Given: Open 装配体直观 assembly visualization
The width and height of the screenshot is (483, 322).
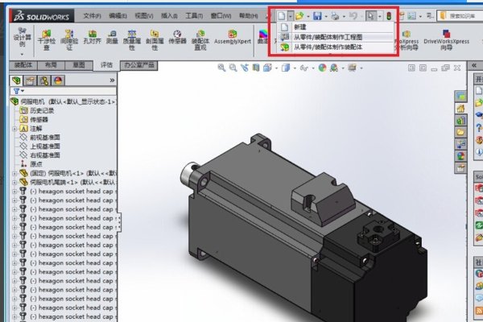Looking at the screenshot, I should click(x=200, y=39).
